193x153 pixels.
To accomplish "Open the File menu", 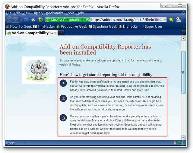I will (x=9, y=13).
